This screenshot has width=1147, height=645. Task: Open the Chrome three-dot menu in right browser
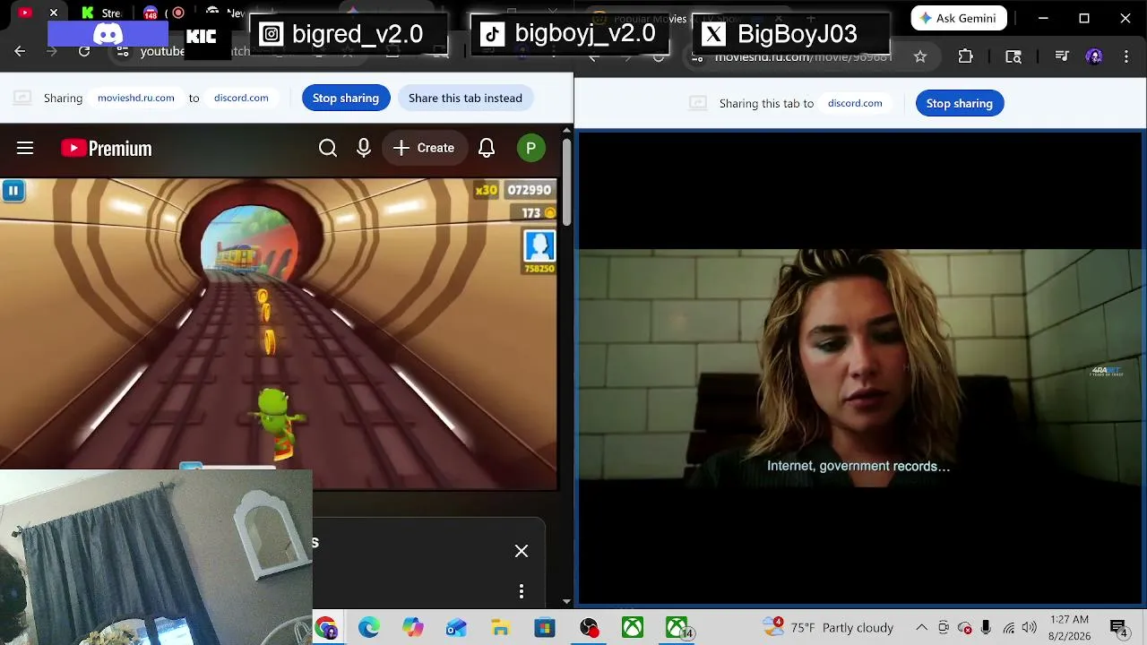[x=1126, y=56]
